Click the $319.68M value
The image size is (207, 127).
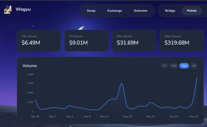pos(177,43)
